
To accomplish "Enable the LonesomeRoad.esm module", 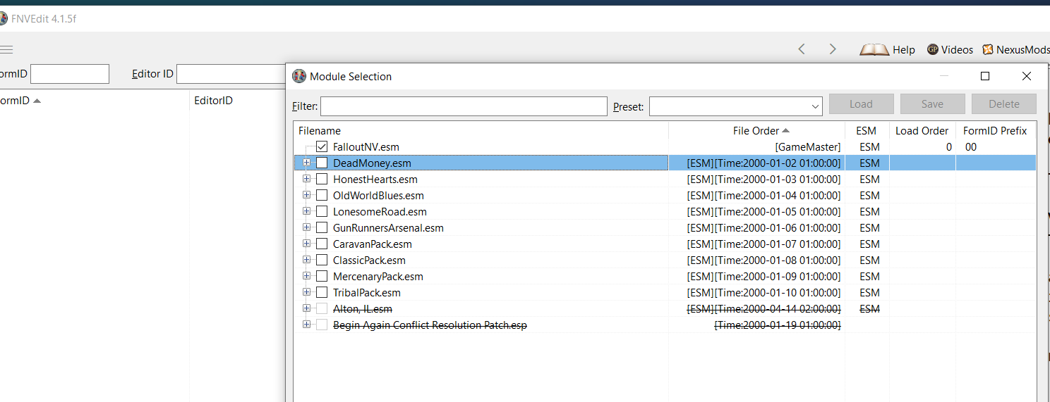I will pyautogui.click(x=322, y=211).
